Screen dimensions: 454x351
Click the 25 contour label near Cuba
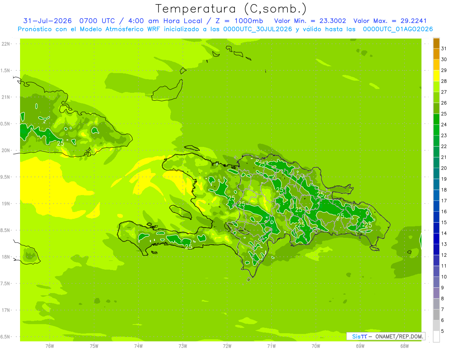coord(61,143)
